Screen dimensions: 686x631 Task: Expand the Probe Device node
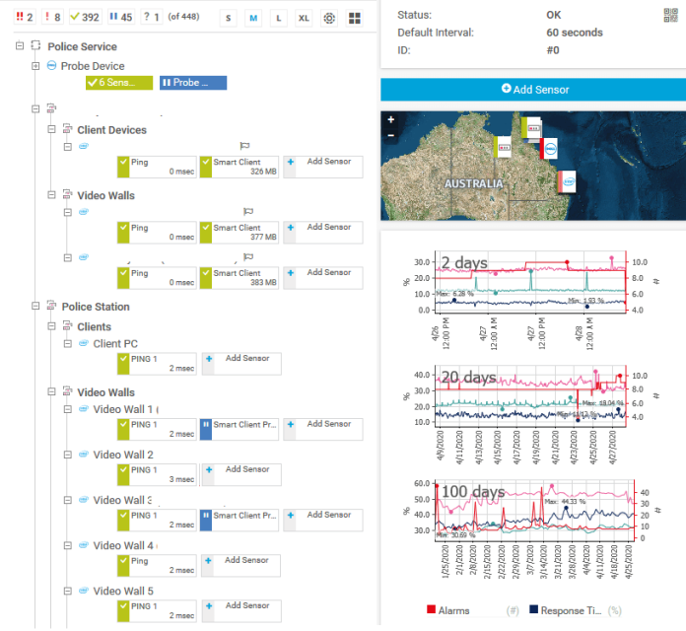coord(36,66)
